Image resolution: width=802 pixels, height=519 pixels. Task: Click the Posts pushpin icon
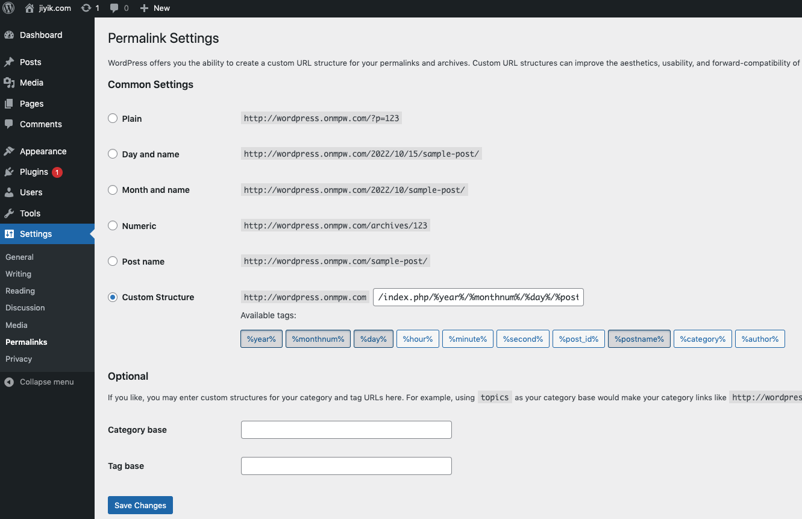tap(9, 62)
